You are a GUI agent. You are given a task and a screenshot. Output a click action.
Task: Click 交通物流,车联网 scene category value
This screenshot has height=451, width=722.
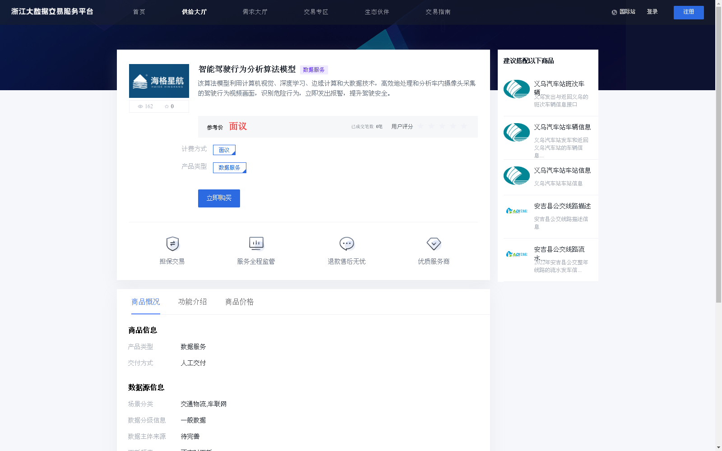click(x=204, y=404)
